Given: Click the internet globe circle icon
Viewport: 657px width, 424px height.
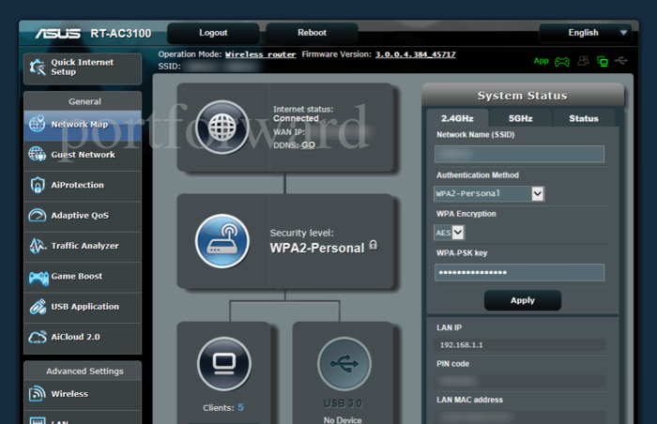Looking at the screenshot, I should 222,128.
